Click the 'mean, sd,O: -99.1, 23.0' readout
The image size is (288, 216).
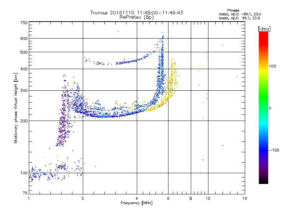pos(240,14)
